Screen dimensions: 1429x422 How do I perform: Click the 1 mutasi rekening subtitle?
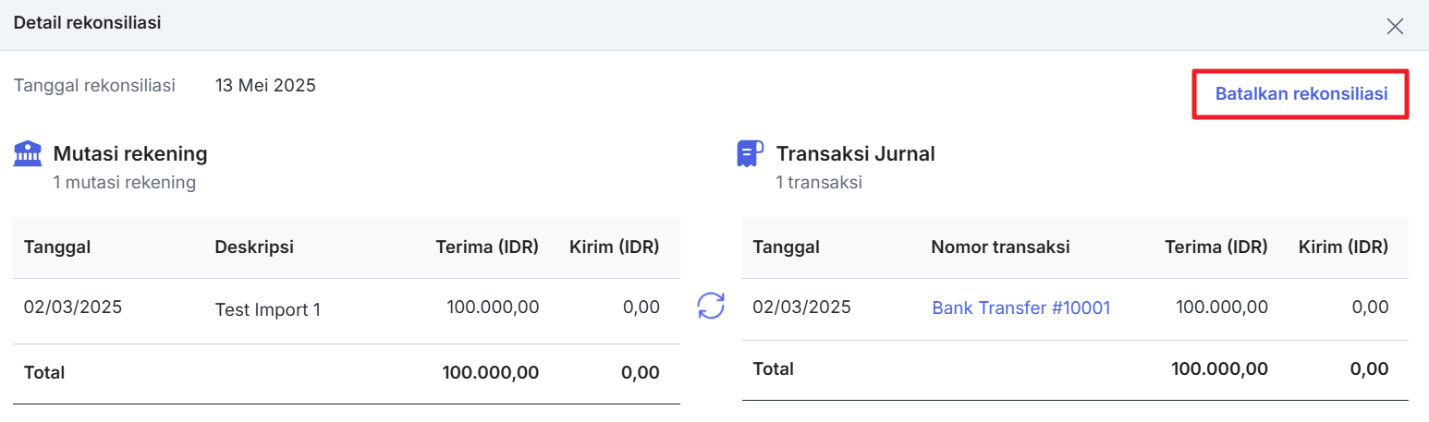(x=125, y=182)
